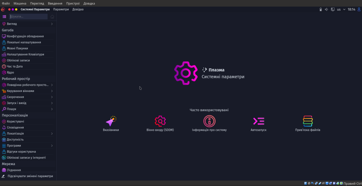362x186 pixels.
Task: Click the Скорочення keyboard icon
Action: pyautogui.click(x=4, y=97)
